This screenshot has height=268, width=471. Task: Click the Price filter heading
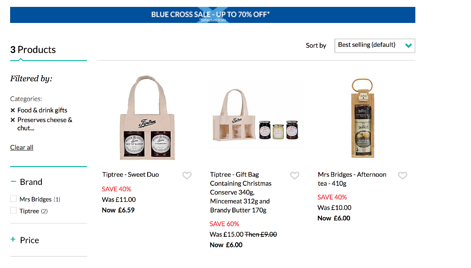(29, 240)
